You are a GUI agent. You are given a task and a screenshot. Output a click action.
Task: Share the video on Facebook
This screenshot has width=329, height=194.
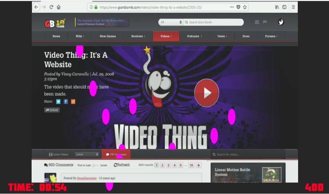click(66, 101)
